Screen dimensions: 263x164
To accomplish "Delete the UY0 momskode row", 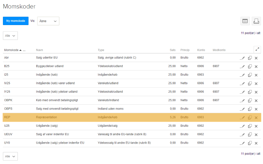I will (256, 143).
